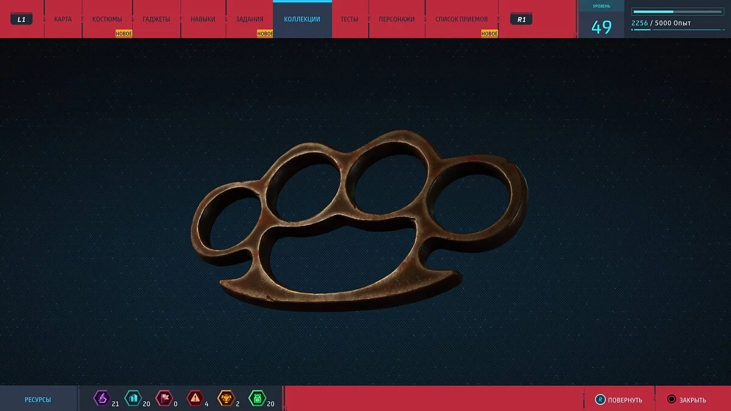Click the НОВОЕ badge under КОСТЮМЫ
Viewport: 731px width, 411px height.
[x=124, y=34]
